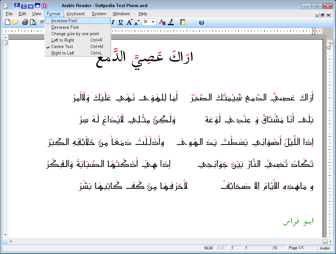This screenshot has width=336, height=254.
Task: Toggle italic formatting on the toolbar
Action: coord(113,22)
